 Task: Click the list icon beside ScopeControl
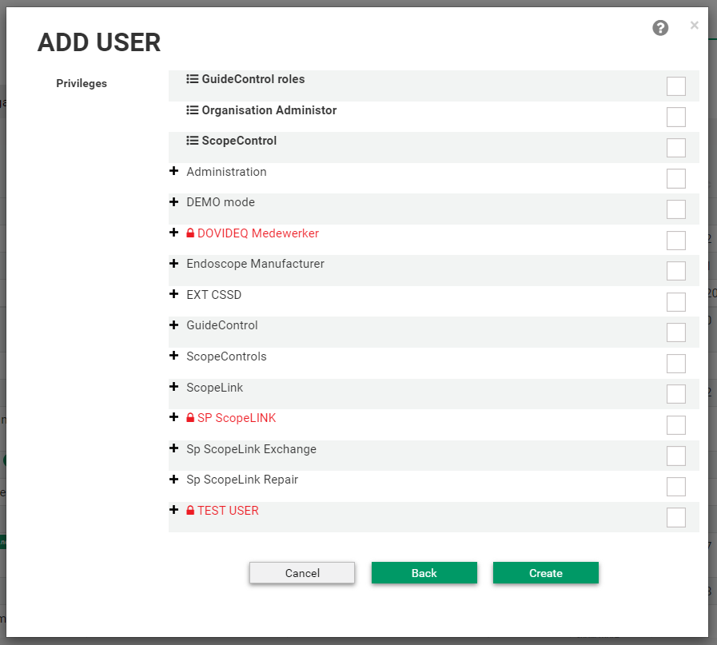tap(192, 141)
